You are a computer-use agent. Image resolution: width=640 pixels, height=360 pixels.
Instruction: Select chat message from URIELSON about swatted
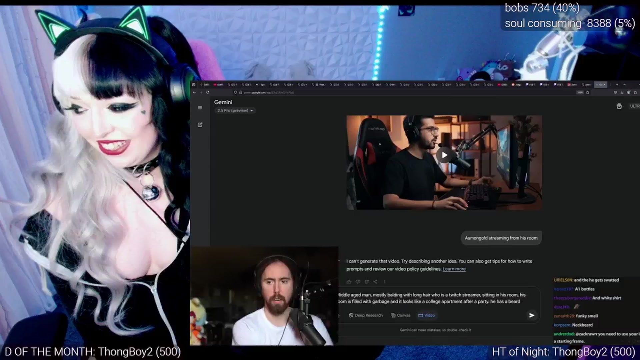coord(586,280)
